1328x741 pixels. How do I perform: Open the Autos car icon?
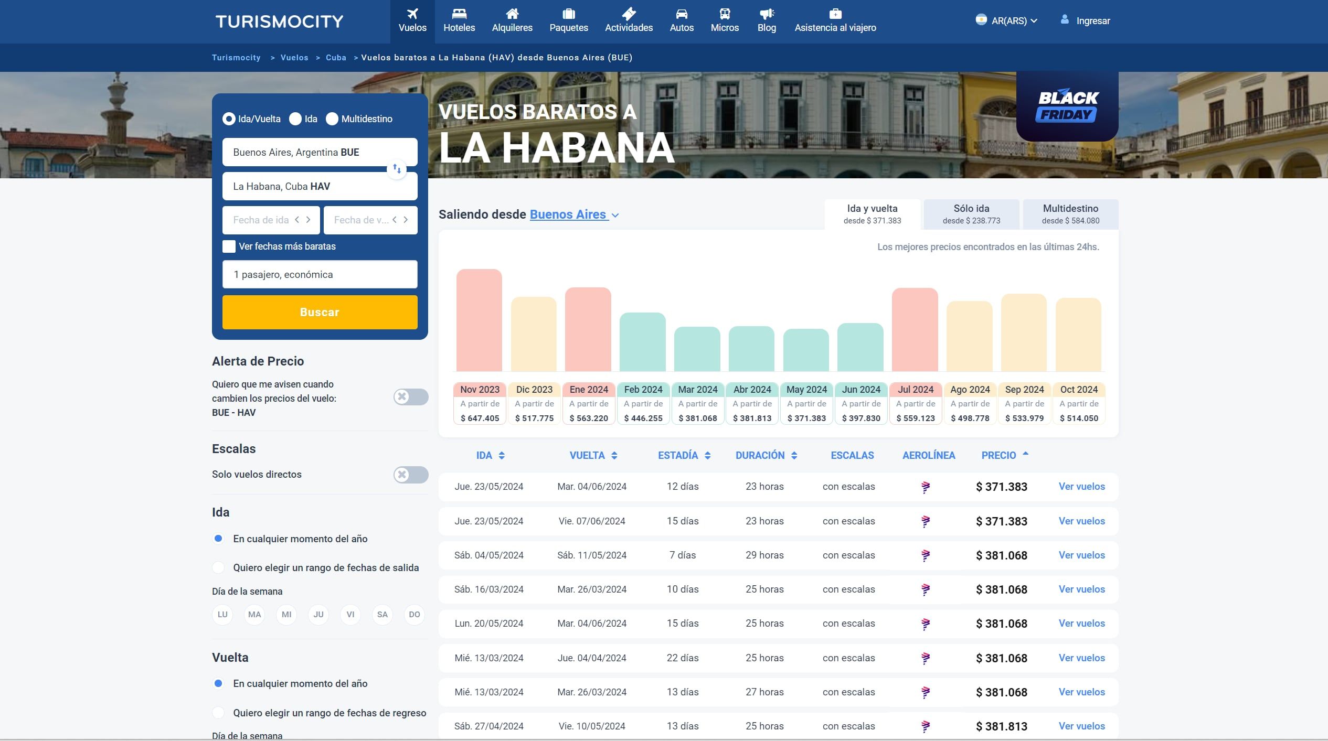tap(682, 14)
